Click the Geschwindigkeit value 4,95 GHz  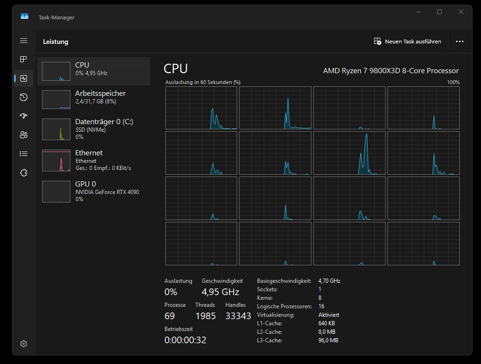click(220, 292)
